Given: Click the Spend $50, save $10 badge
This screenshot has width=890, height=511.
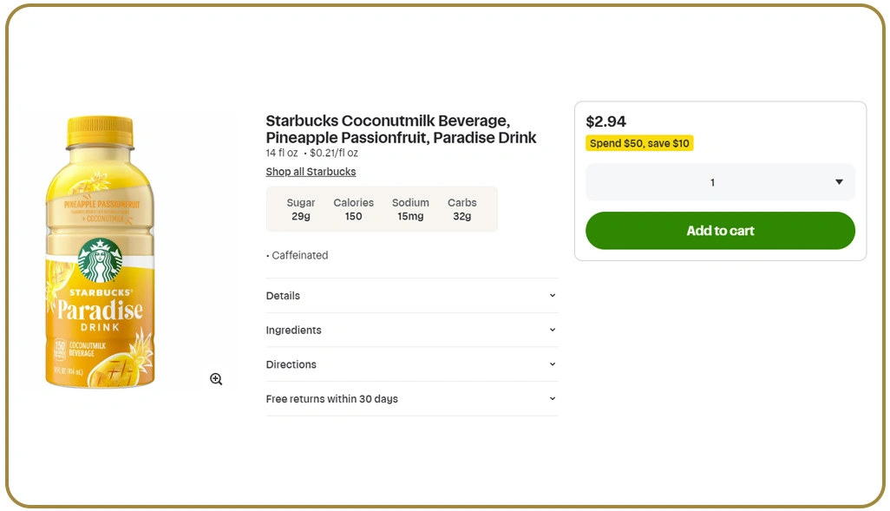Looking at the screenshot, I should point(639,144).
